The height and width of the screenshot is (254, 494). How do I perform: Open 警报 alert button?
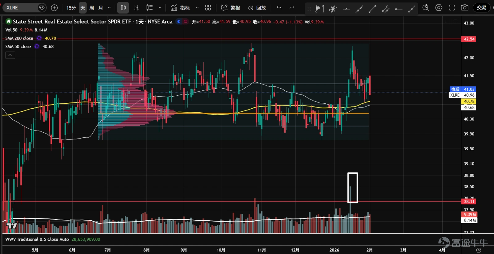(x=231, y=8)
